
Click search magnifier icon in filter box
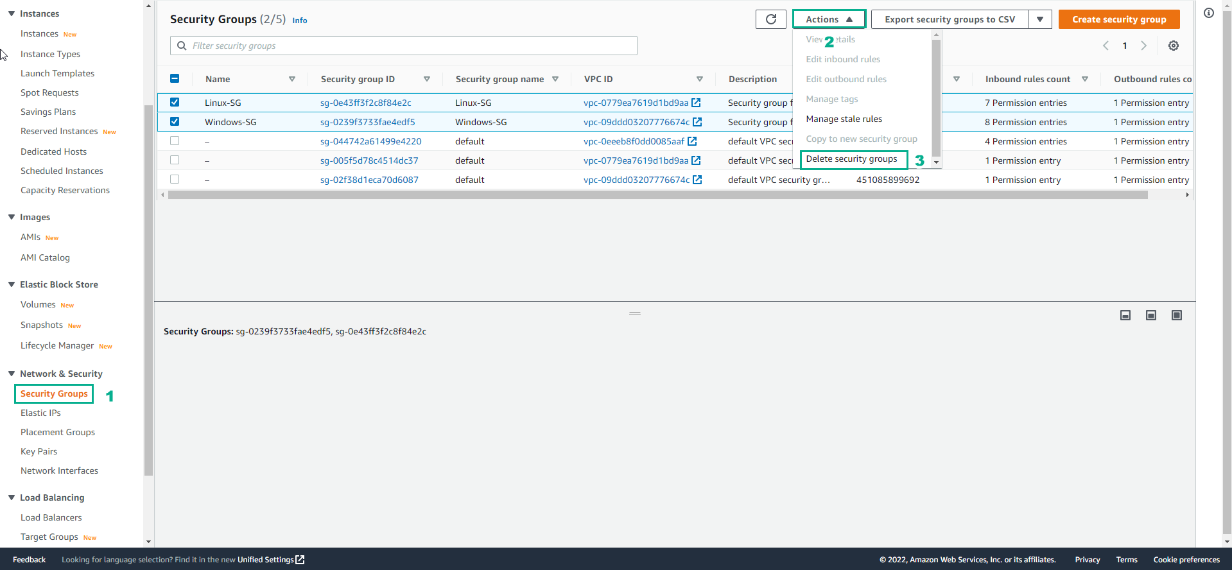tap(182, 46)
